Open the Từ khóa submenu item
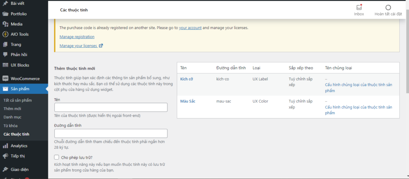 click(10, 126)
